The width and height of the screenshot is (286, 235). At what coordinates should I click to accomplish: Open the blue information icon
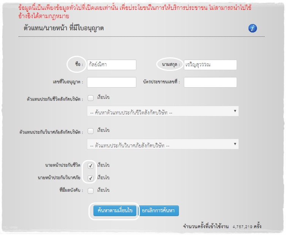[253, 28]
